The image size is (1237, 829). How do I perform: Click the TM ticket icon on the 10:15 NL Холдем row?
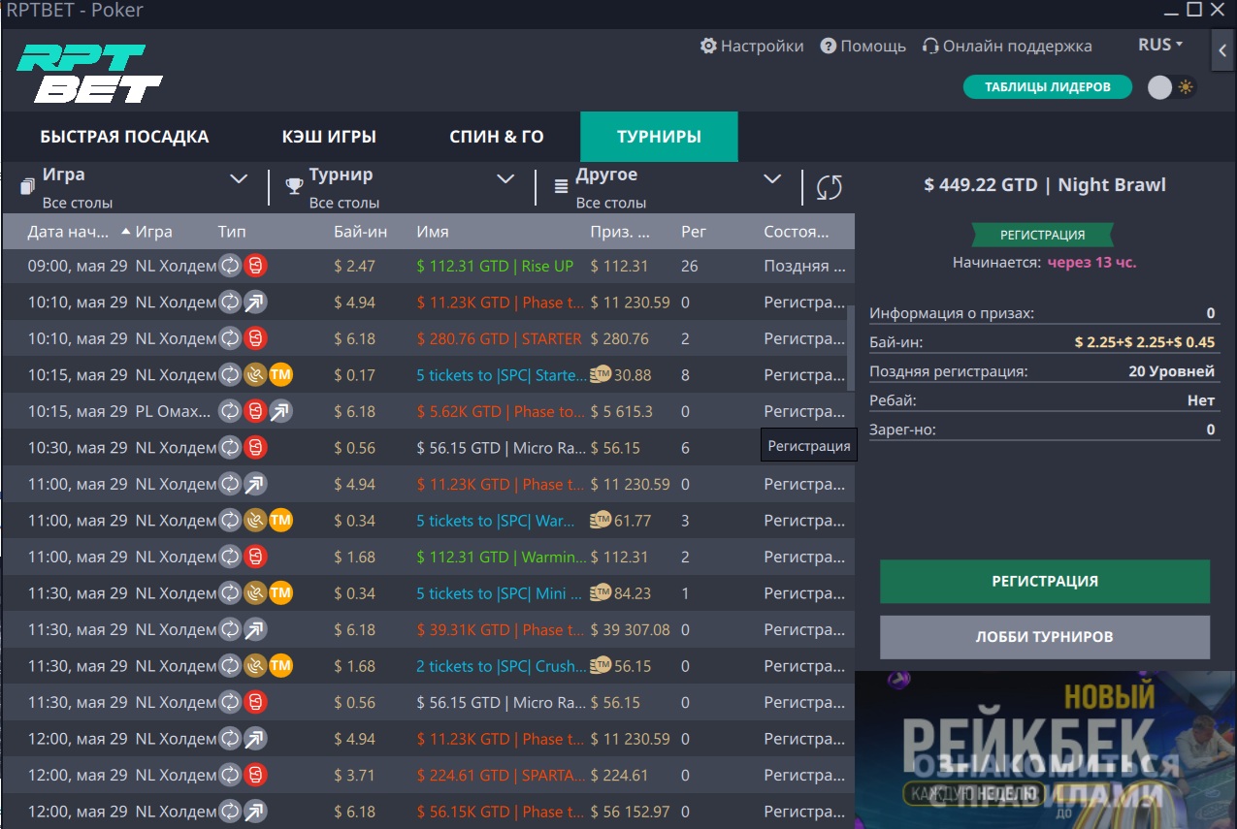click(x=280, y=375)
